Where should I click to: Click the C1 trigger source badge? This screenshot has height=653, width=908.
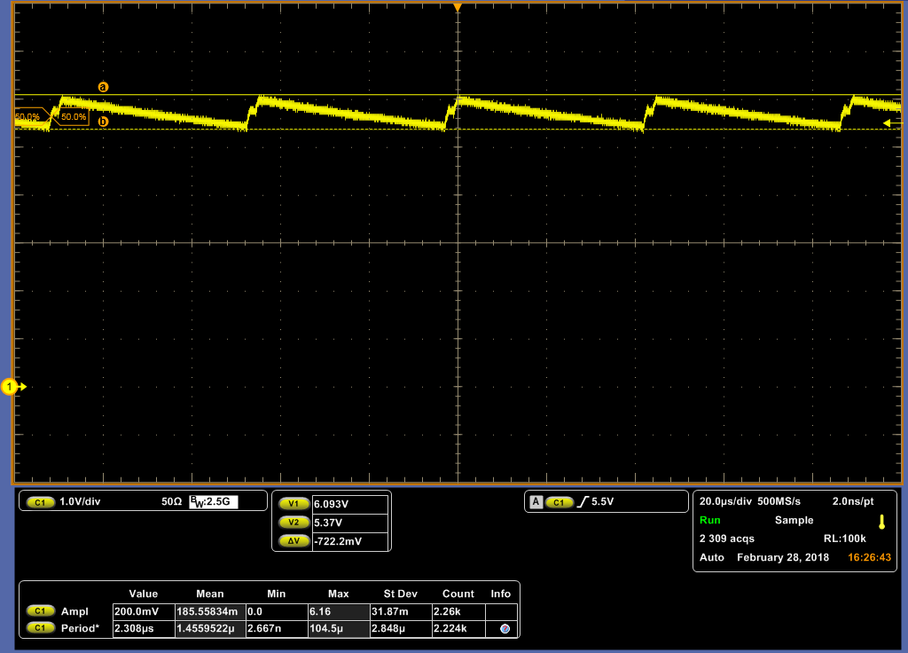(560, 502)
